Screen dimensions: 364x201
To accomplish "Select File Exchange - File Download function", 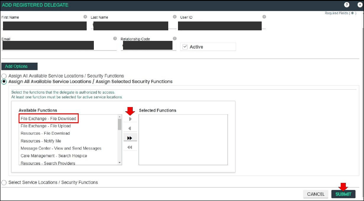I will (48, 119).
